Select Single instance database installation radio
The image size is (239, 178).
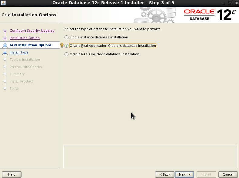[66, 37]
